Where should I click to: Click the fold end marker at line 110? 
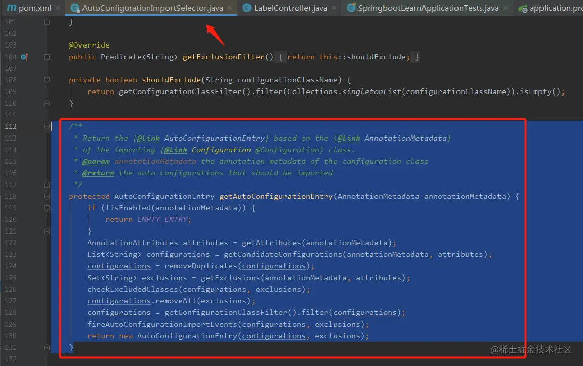pos(47,103)
